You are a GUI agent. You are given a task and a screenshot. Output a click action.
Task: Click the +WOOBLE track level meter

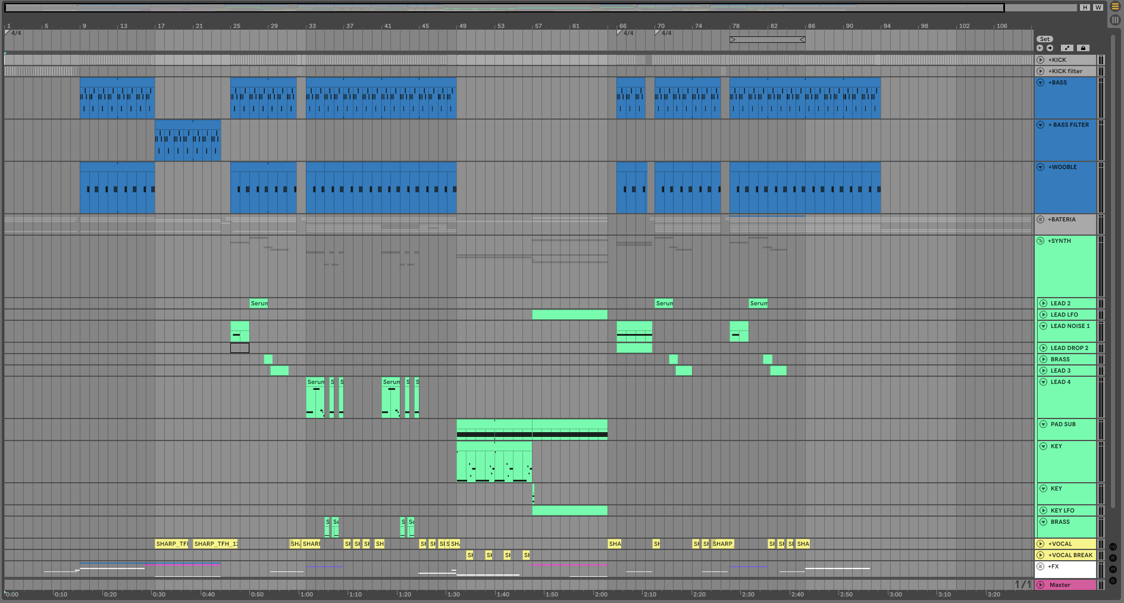(x=1101, y=188)
